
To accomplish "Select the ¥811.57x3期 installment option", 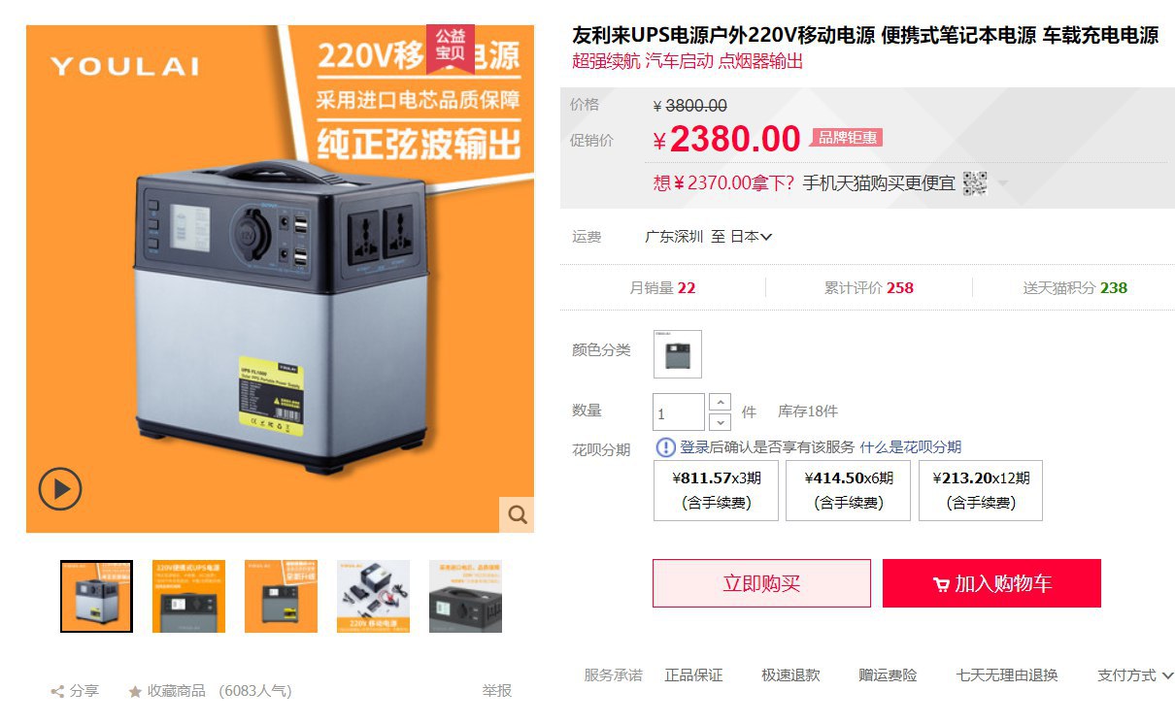I will tap(716, 490).
